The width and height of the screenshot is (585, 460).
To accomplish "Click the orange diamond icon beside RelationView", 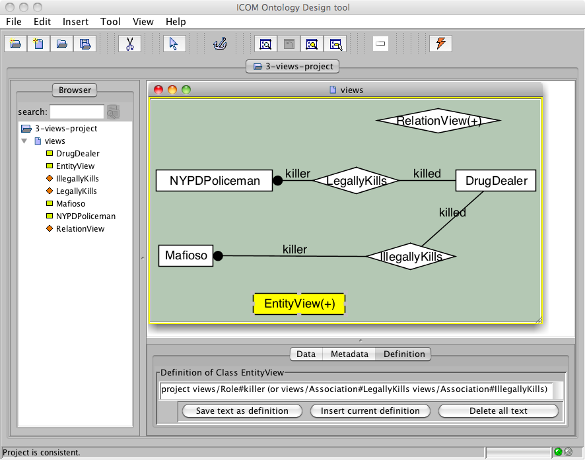I will click(50, 228).
